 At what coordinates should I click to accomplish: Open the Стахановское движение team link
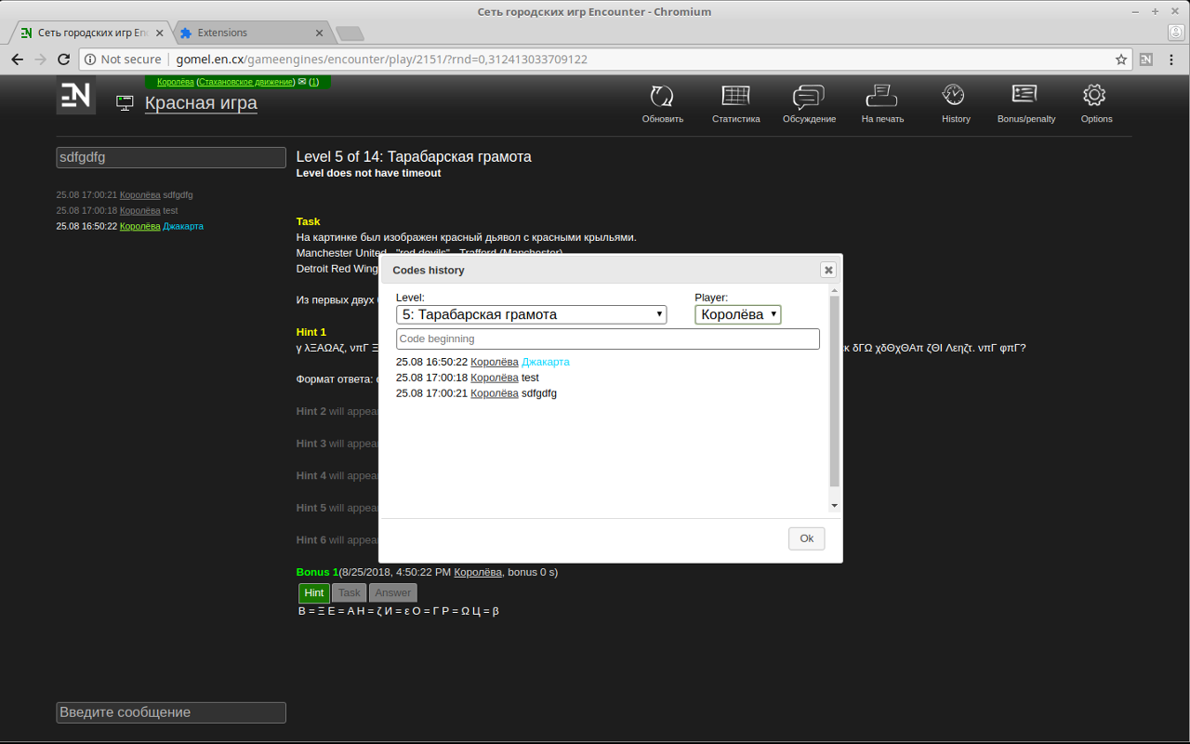[245, 82]
